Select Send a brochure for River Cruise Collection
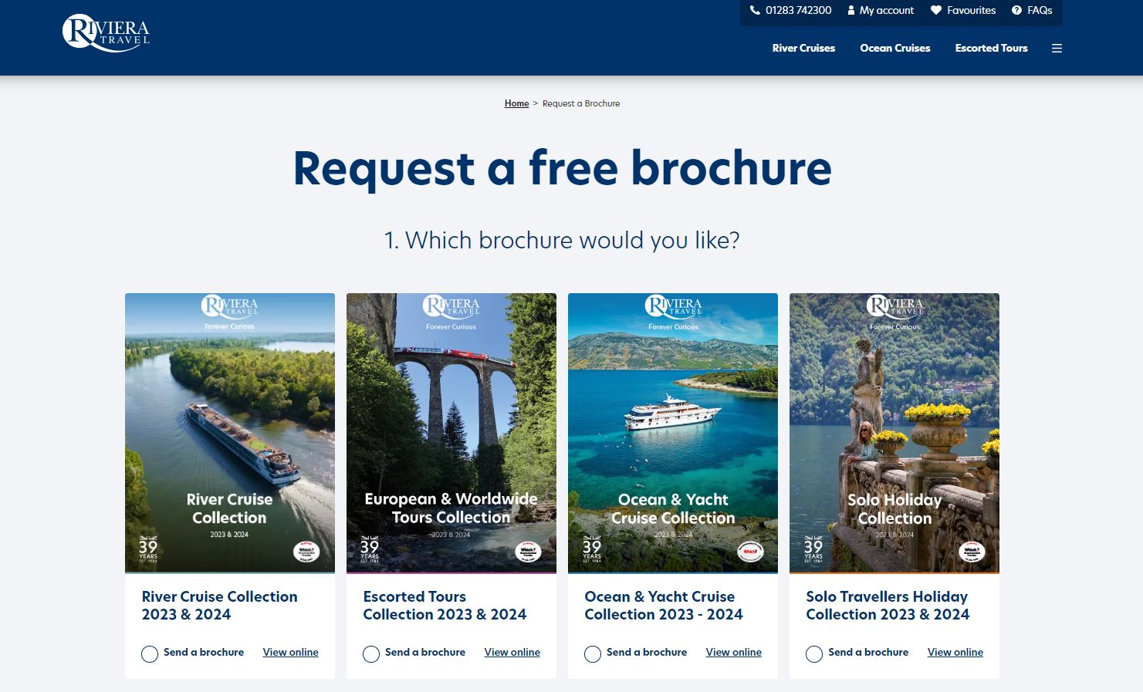The image size is (1143, 692). (150, 654)
